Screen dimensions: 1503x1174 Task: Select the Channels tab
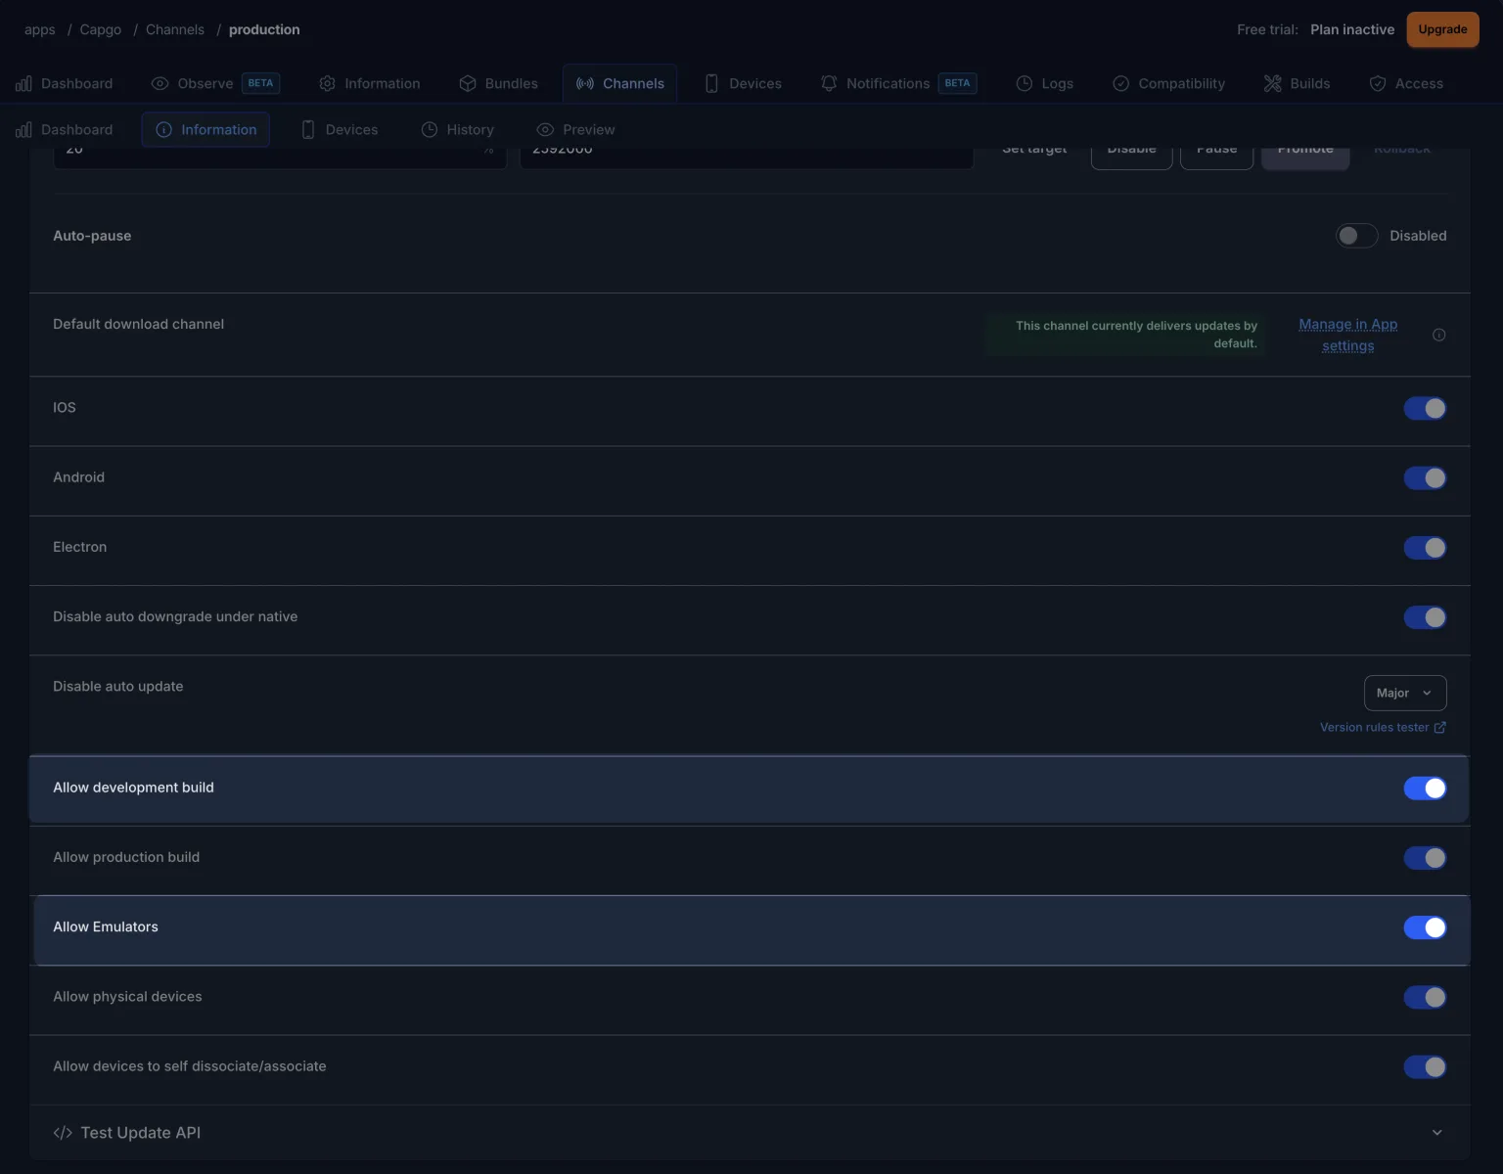(x=619, y=83)
